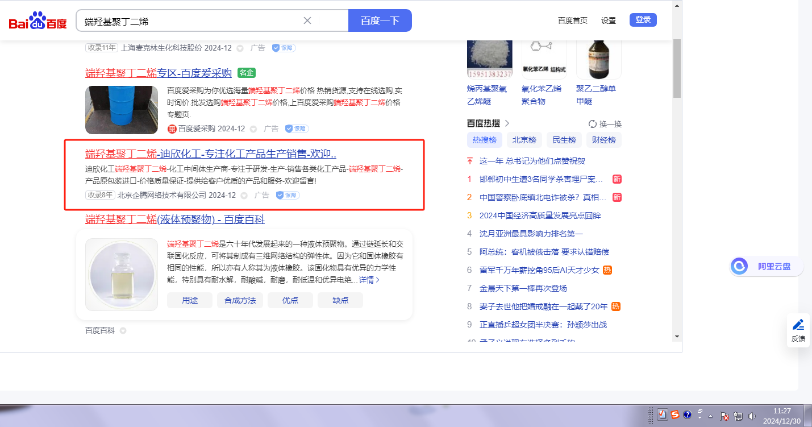Click the 名企 green badge
Screen dimensions: 812x427
coord(246,73)
